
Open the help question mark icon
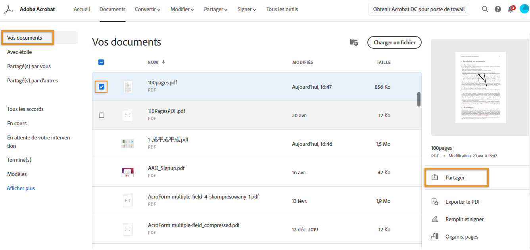tap(498, 9)
